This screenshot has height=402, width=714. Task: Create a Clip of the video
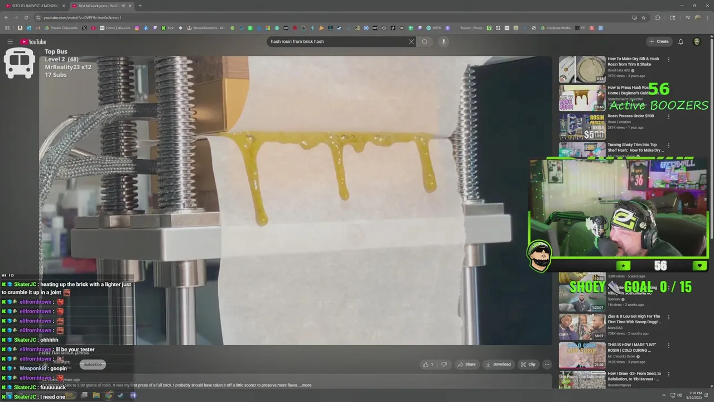(x=528, y=364)
